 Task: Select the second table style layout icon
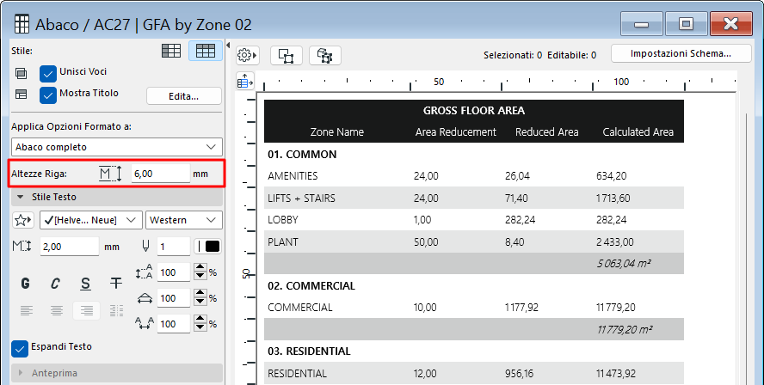(x=205, y=52)
